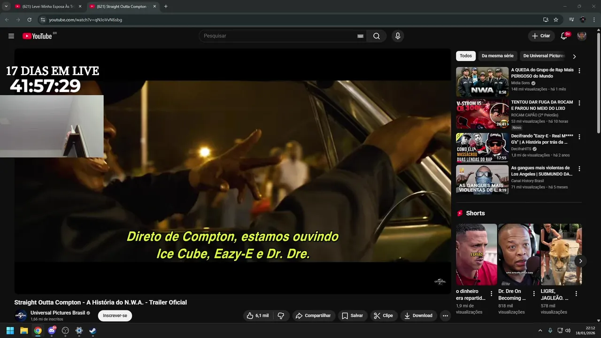Open Universal Pictures Brasil channel avatar
The width and height of the screenshot is (601, 338).
coord(21,315)
